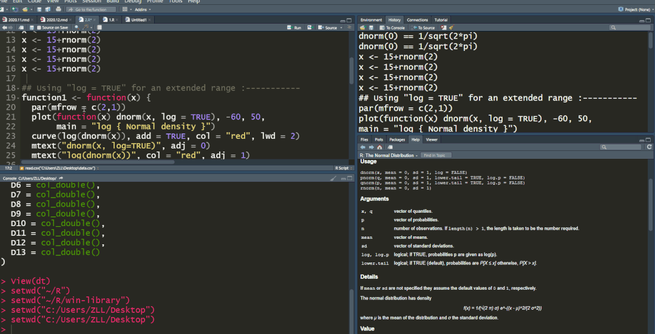Screen dimensions: 655x334
Task: Switch to the Environment tab
Action: pyautogui.click(x=371, y=19)
